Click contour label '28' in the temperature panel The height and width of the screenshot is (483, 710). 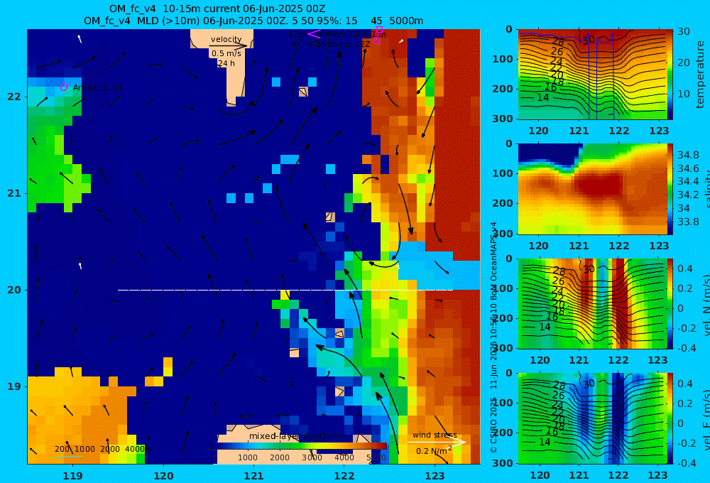pos(557,42)
